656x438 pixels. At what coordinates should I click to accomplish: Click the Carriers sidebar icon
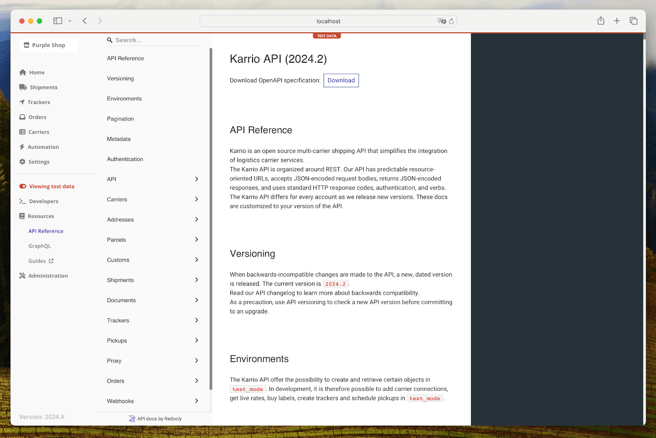[x=23, y=132]
